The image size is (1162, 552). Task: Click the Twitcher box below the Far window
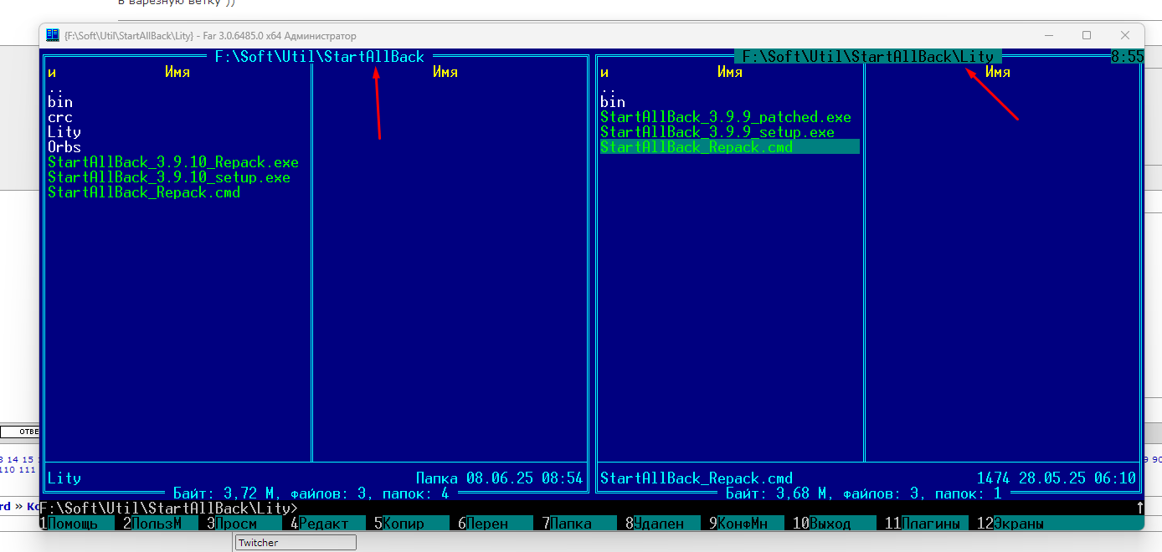pos(296,543)
